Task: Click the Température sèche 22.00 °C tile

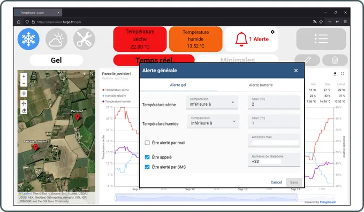Action: [x=140, y=39]
